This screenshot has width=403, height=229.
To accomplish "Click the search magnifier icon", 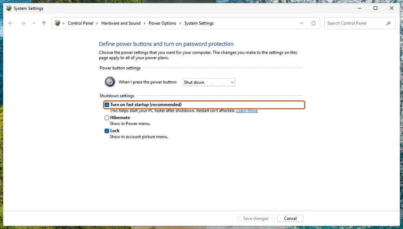I will click(x=388, y=23).
